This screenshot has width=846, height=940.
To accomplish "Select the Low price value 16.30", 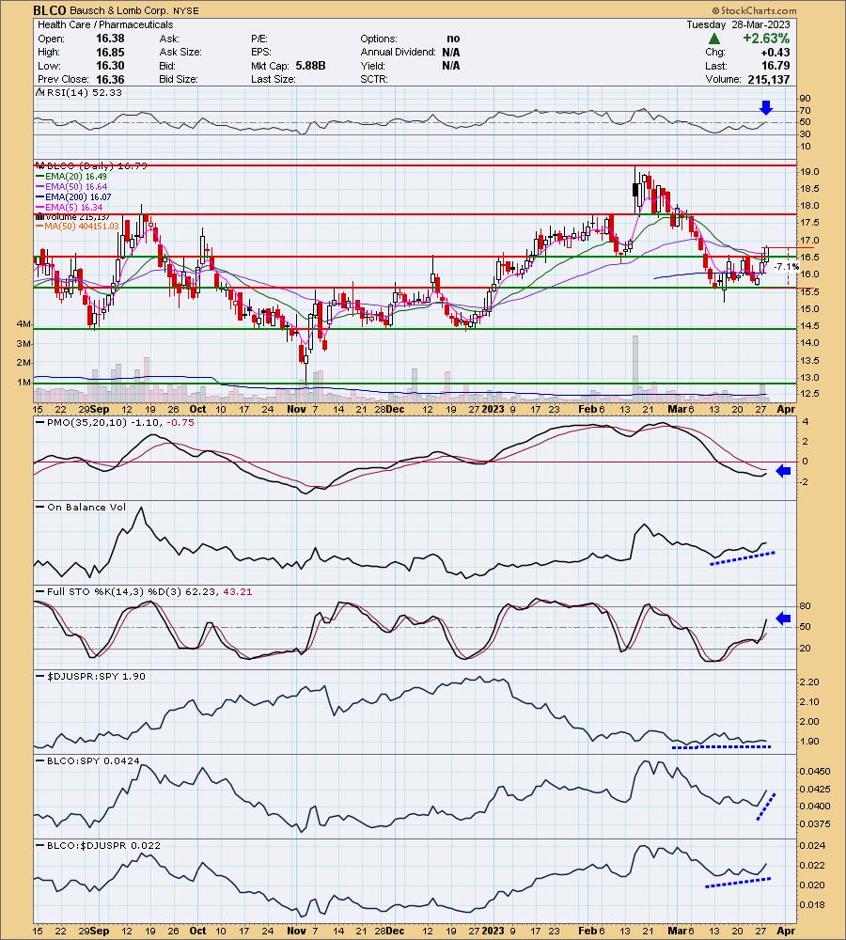I will coord(110,66).
